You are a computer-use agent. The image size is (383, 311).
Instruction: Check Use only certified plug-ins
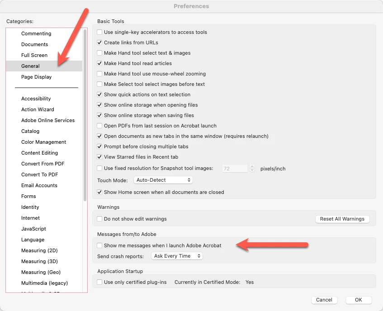99,282
